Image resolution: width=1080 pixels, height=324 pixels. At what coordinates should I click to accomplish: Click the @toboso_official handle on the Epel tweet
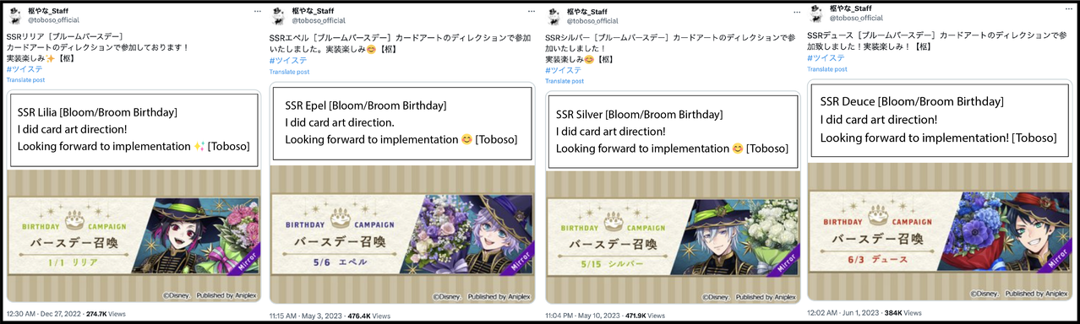pos(319,19)
